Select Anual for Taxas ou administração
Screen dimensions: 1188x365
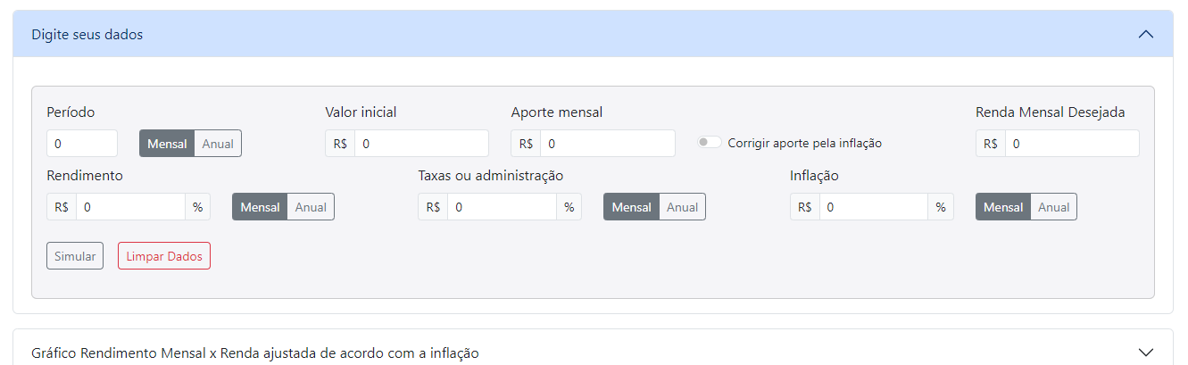pyautogui.click(x=682, y=207)
